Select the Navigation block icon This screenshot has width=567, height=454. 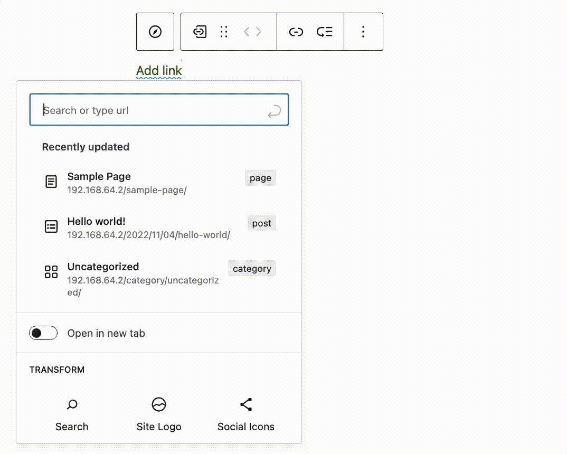coord(155,32)
